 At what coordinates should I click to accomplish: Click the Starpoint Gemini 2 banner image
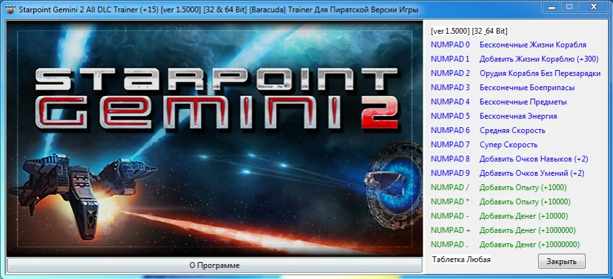click(x=215, y=138)
